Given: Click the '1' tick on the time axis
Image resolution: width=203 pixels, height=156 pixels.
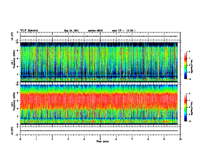Looking at the screenshot, I should [36, 139].
